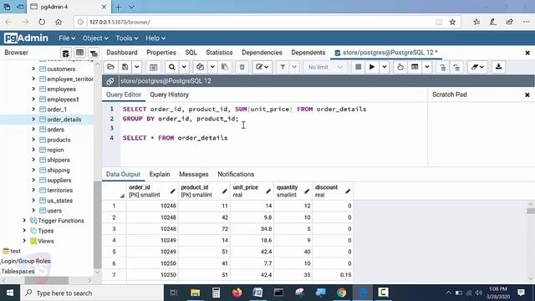The height and width of the screenshot is (301, 535).
Task: Switch to the Statistics tab
Action: point(219,53)
